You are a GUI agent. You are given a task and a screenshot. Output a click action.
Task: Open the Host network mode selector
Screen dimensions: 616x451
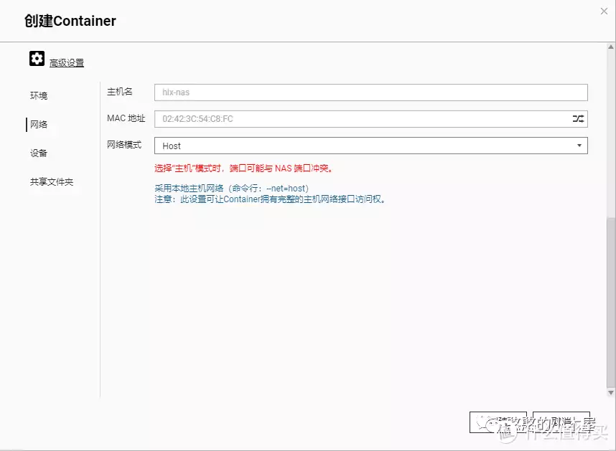click(x=579, y=146)
